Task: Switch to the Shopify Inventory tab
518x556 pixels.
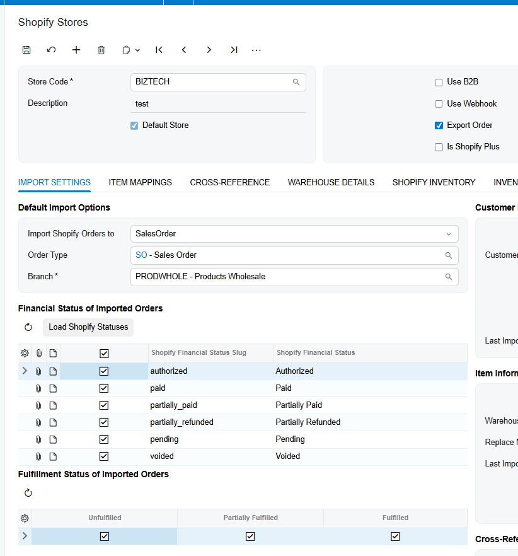Action: (434, 182)
